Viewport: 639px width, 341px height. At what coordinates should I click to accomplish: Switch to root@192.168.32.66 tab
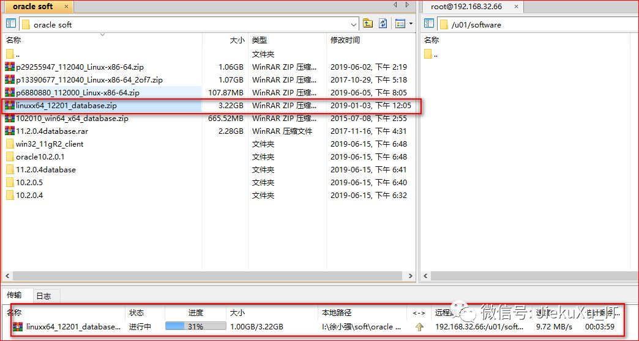pos(466,7)
